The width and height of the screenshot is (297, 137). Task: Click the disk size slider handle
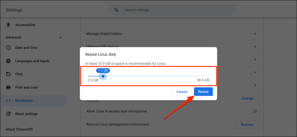[x=103, y=76]
